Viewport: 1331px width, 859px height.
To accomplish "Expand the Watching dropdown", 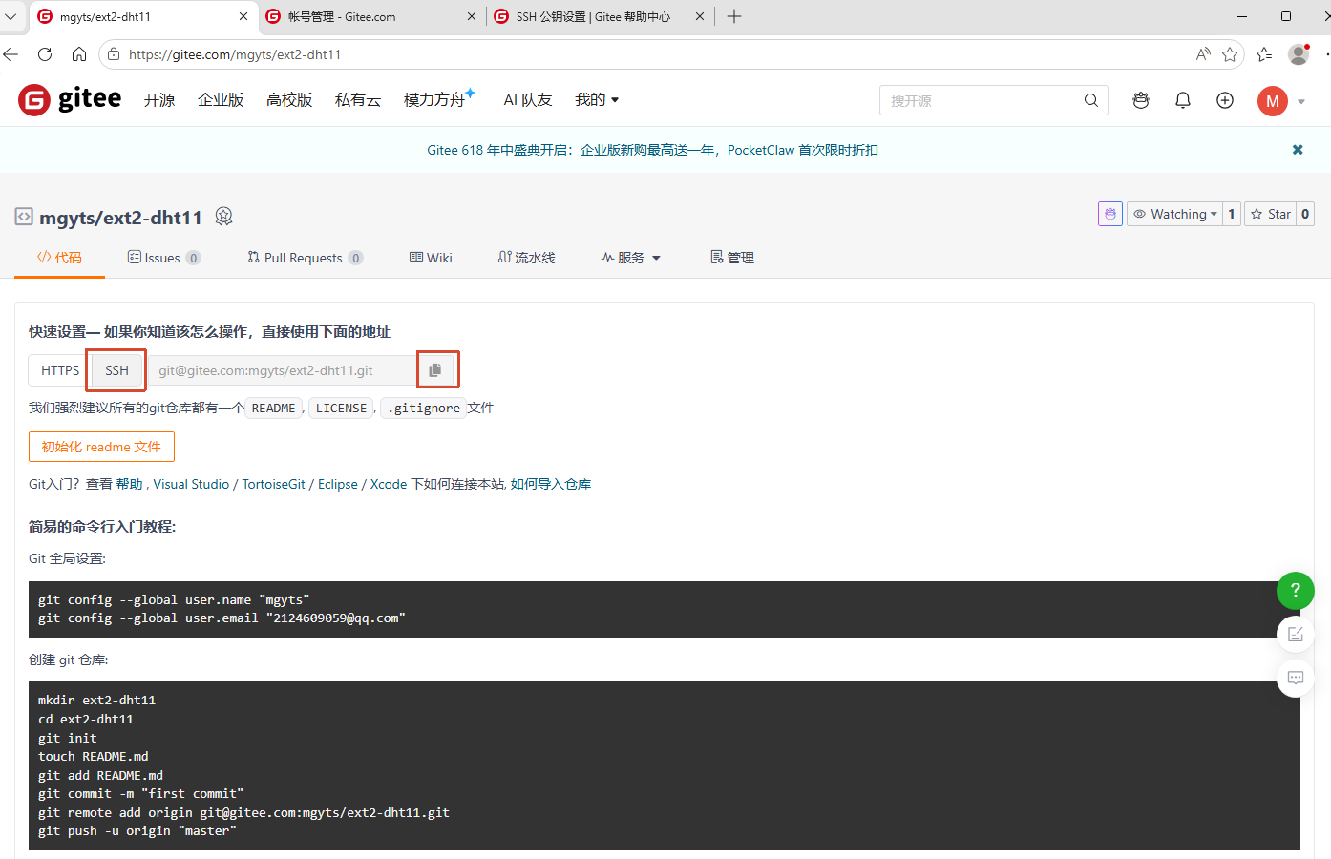I will pos(1174,214).
